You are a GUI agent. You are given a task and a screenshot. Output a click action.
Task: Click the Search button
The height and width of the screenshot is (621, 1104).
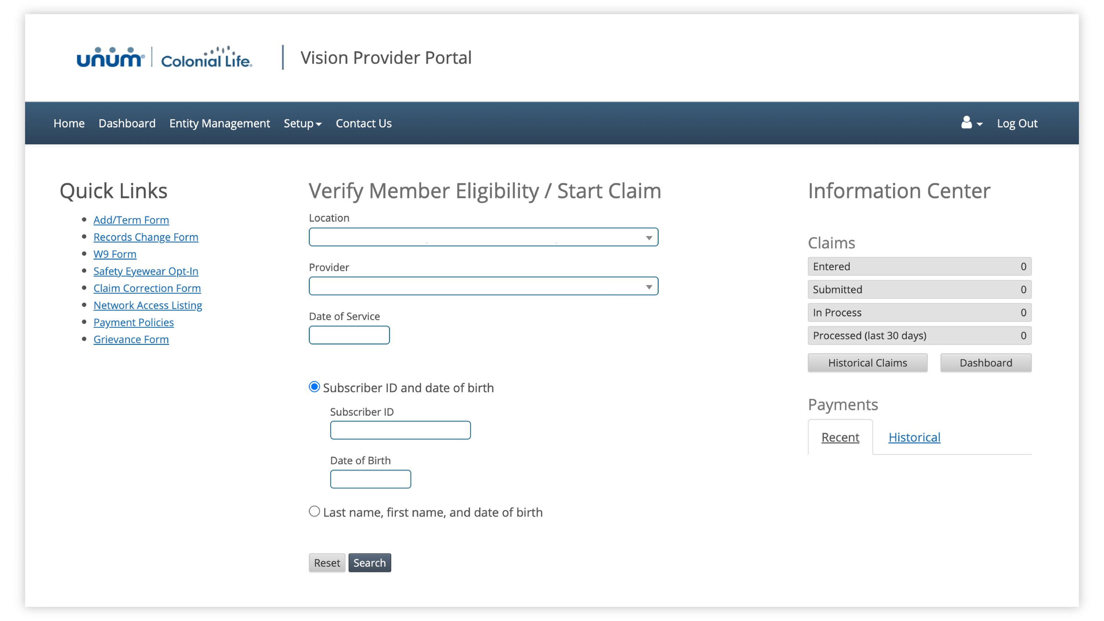369,562
